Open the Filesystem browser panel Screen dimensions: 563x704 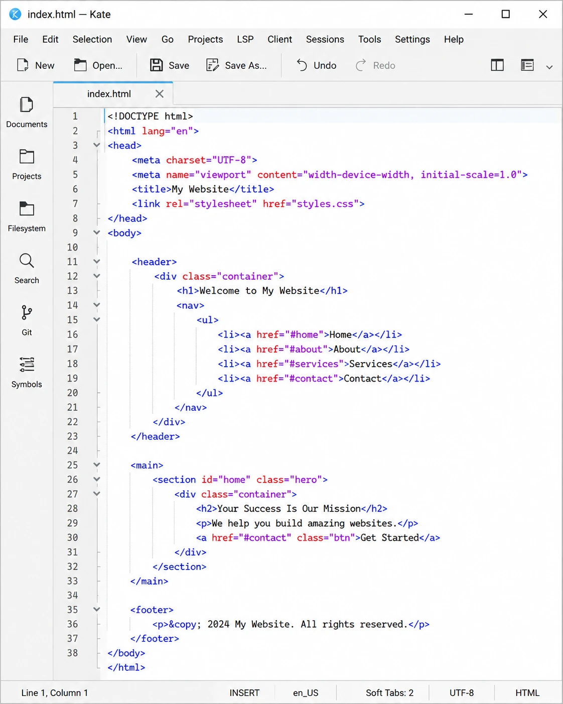[27, 217]
